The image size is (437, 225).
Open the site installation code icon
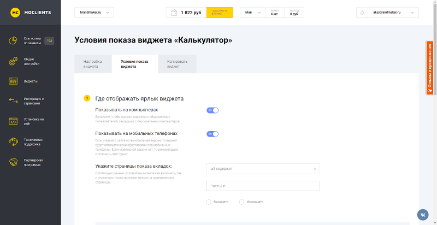[x=13, y=121]
